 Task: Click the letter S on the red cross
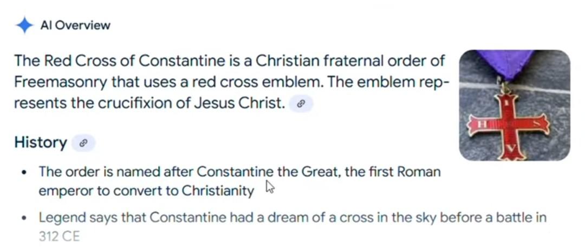tap(535, 124)
